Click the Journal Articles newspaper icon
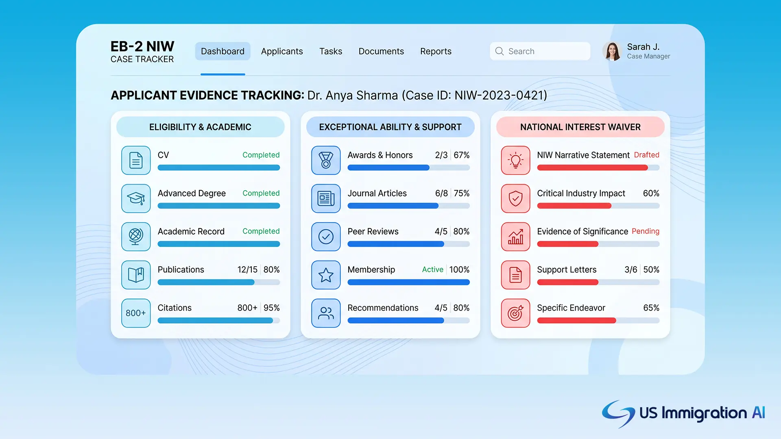 tap(326, 198)
